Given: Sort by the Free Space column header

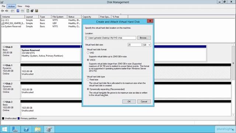Looking at the screenshot, I should [105, 17].
